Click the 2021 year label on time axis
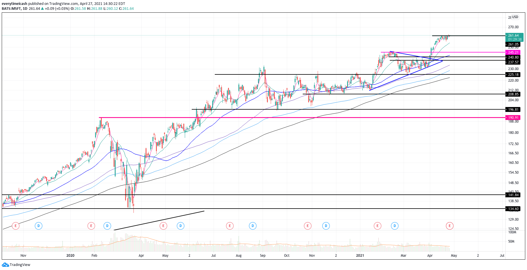Screen dimensions: 527x270 (360, 256)
